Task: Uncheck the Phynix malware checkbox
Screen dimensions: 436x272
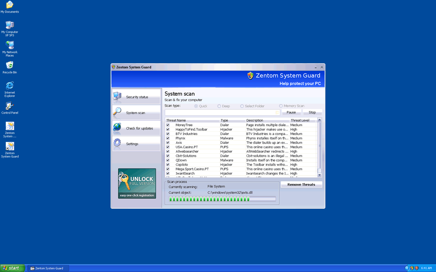Action: 168,138
